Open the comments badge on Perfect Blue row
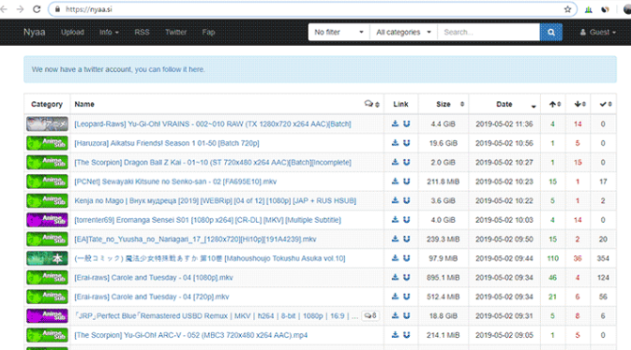 370,316
